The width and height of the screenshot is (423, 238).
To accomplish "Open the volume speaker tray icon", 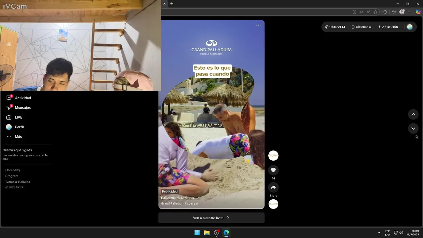I will [401, 233].
